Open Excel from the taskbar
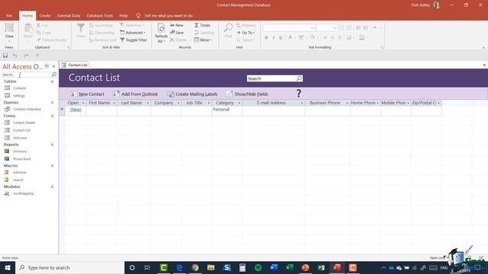 pyautogui.click(x=290, y=267)
